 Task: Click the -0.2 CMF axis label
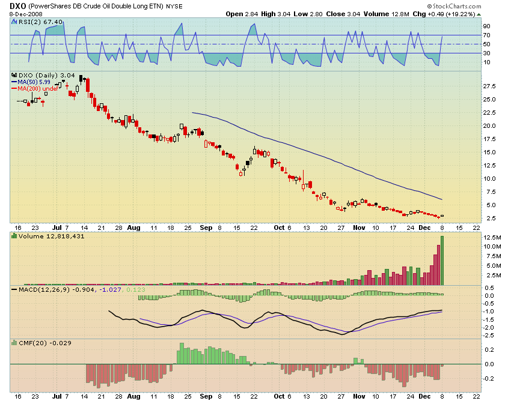488,379
